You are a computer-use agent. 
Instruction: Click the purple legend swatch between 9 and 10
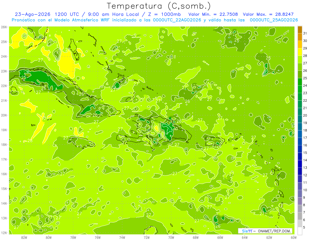coord(300,194)
